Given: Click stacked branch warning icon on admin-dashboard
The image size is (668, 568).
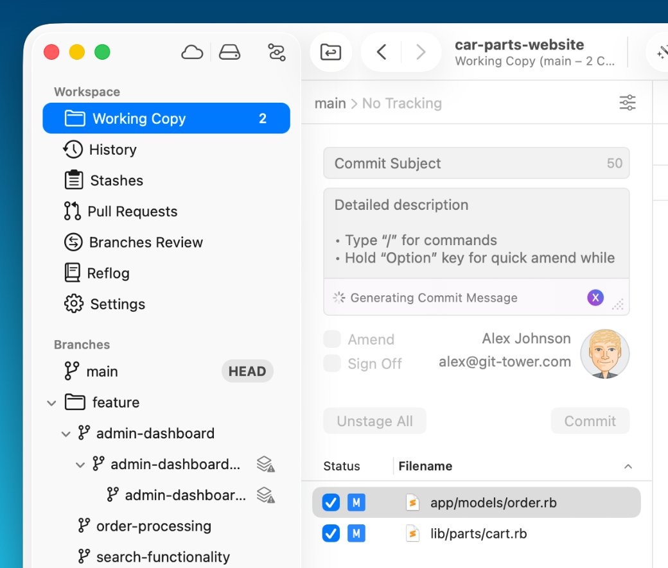Looking at the screenshot, I should tap(265, 464).
